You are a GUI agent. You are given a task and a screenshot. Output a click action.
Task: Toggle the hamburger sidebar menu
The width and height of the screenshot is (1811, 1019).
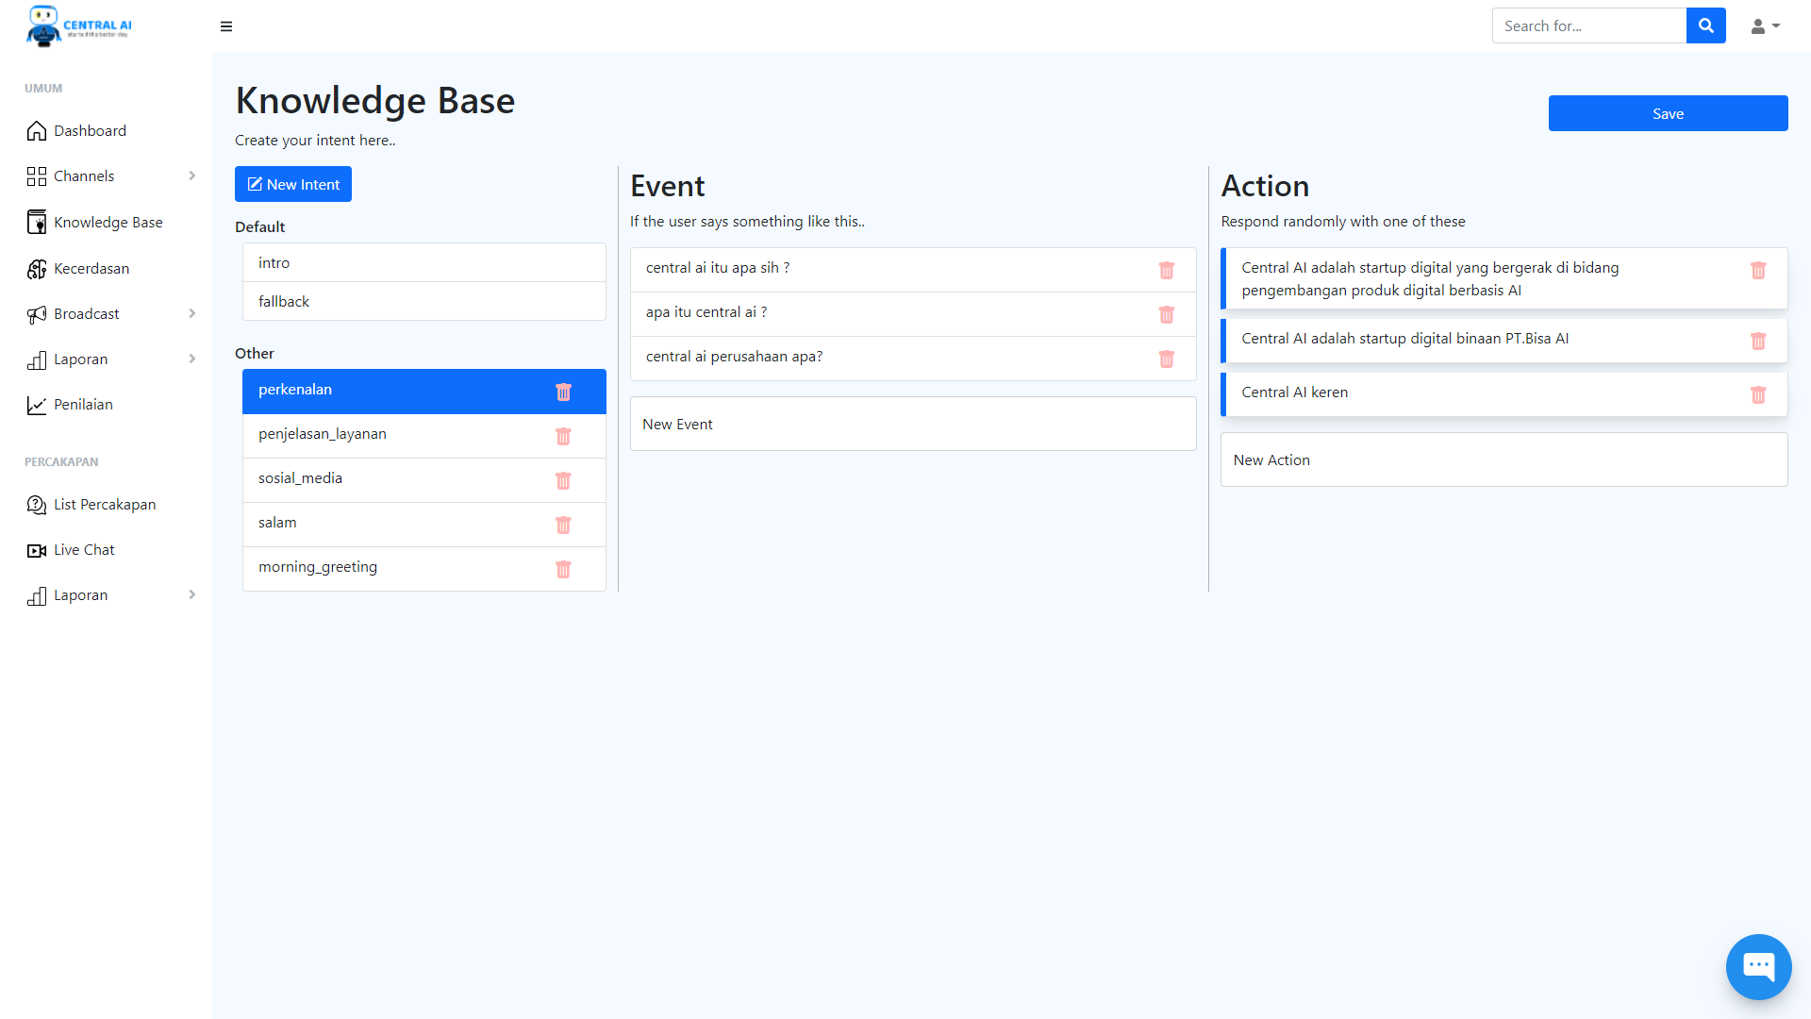point(226,26)
